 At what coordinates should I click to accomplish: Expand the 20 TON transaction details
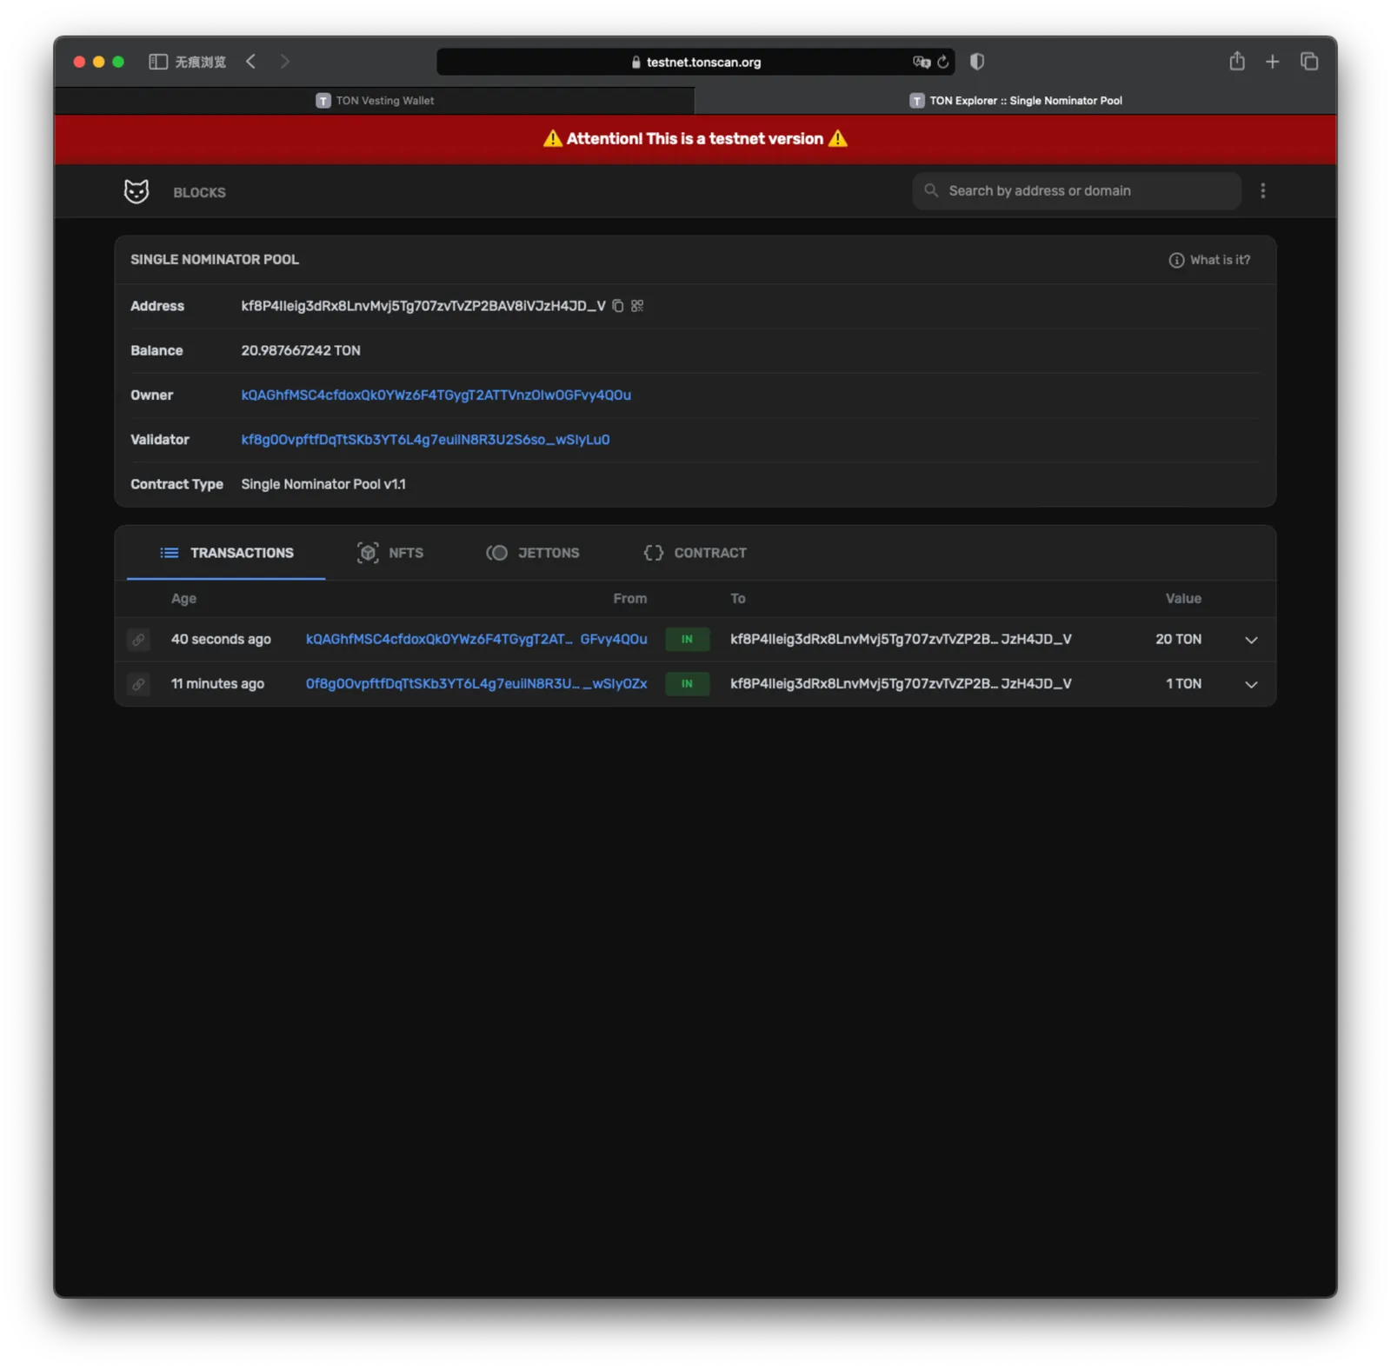pyautogui.click(x=1251, y=640)
